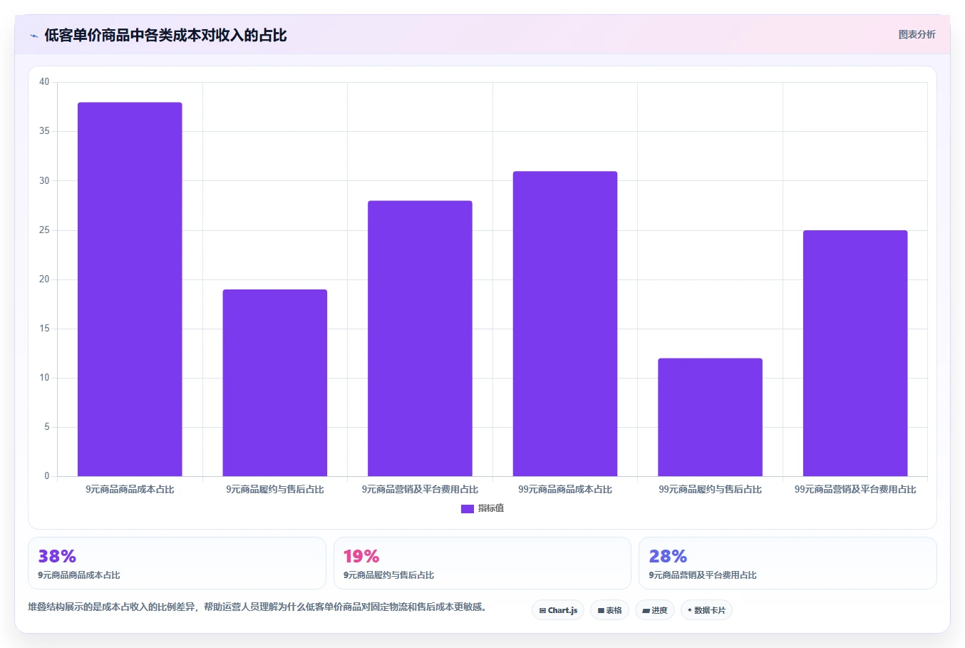Click card caption 9元商品履约与售后占比 under 19%
Image resolution: width=965 pixels, height=648 pixels.
point(389,575)
